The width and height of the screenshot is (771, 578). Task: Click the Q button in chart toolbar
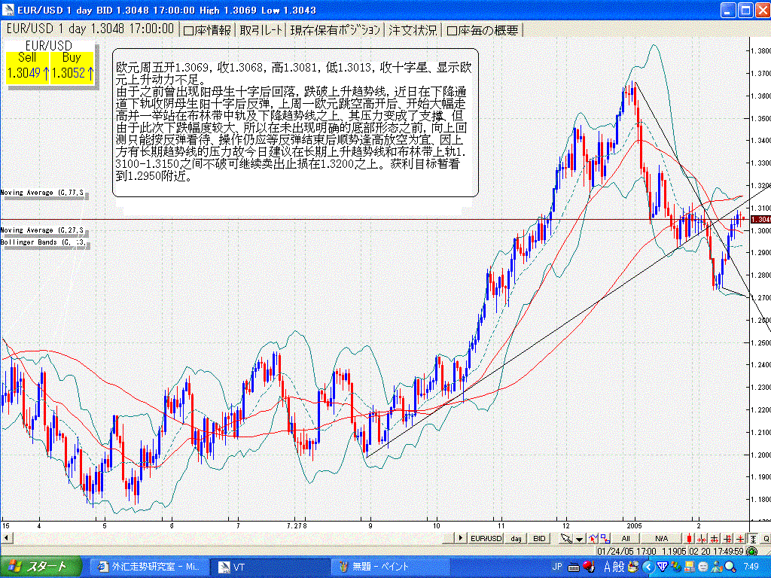[x=766, y=539]
